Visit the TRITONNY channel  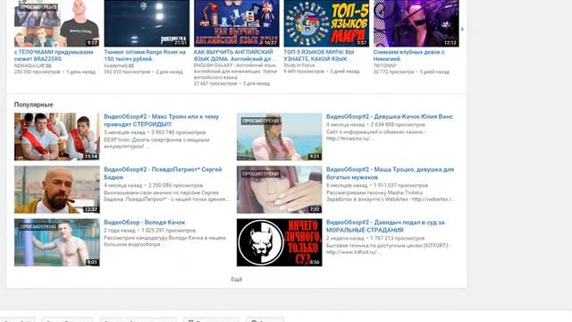(385, 65)
